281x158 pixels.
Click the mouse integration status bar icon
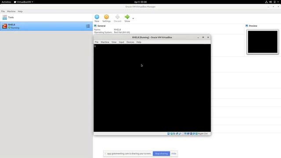(x=194, y=133)
